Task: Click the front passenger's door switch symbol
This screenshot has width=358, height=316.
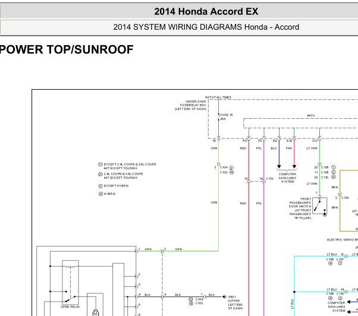Action: coord(320,206)
